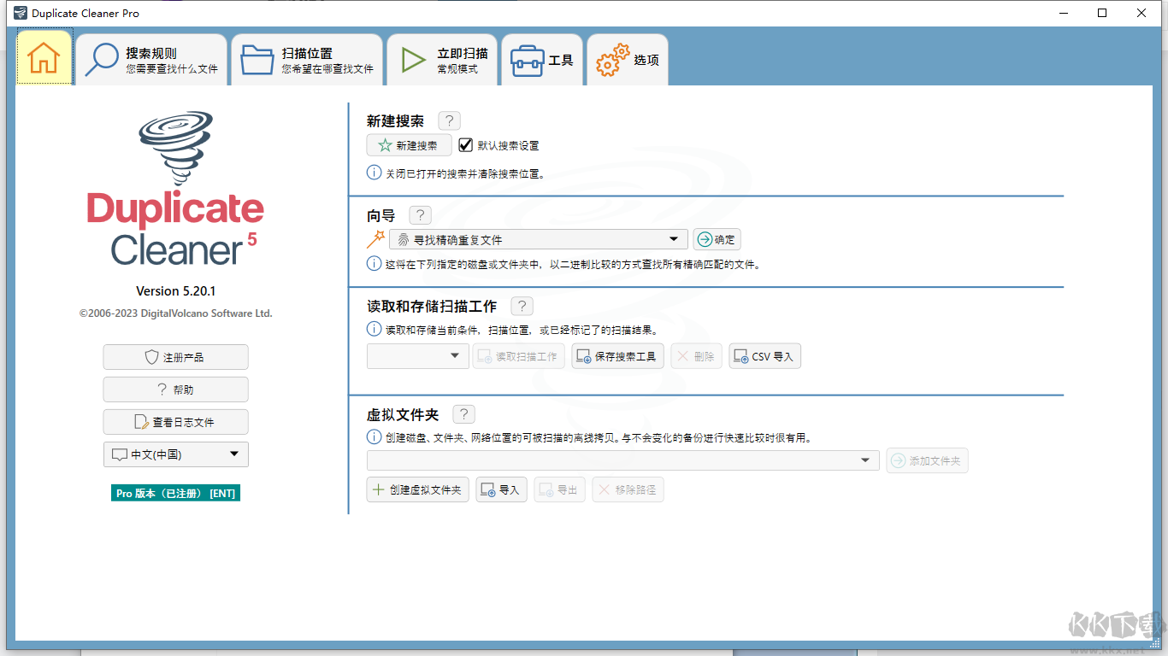1168x656 pixels.
Task: Click the magic wand wizard icon
Action: [375, 239]
